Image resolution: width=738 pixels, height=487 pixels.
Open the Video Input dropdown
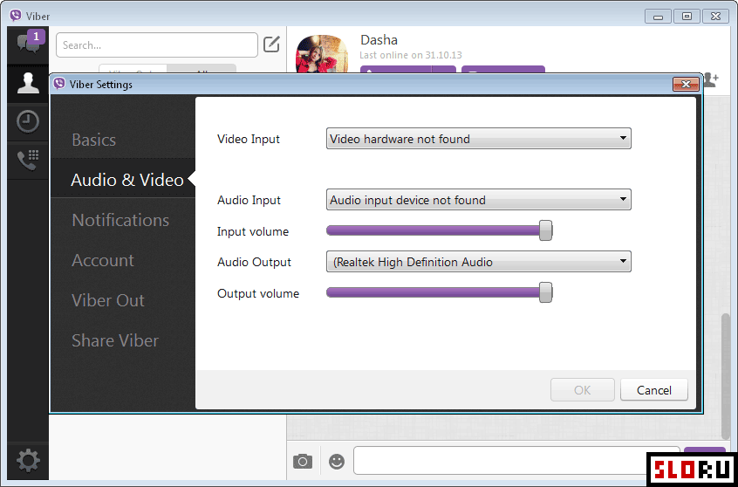coord(479,139)
